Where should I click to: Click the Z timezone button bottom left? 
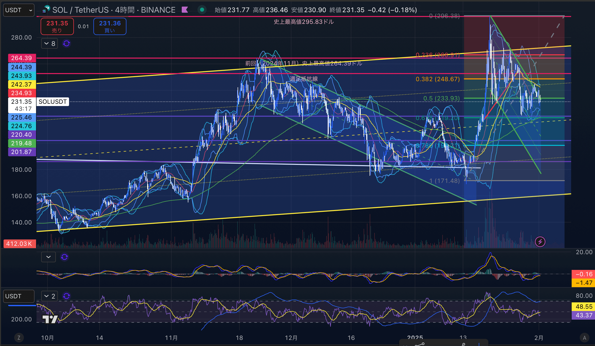point(19,338)
